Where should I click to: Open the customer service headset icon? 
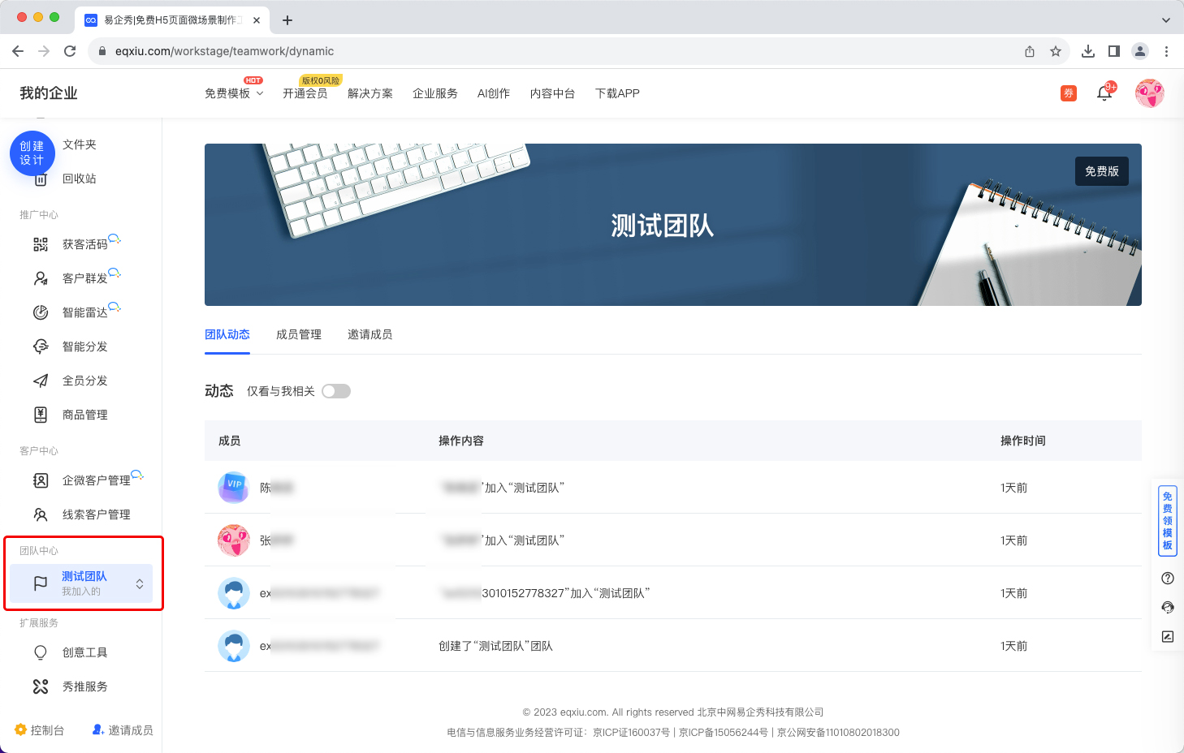(x=1168, y=608)
